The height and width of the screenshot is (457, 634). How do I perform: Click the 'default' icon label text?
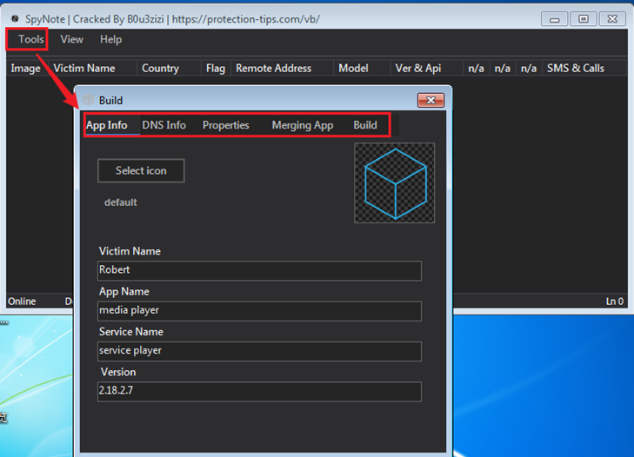coord(121,202)
